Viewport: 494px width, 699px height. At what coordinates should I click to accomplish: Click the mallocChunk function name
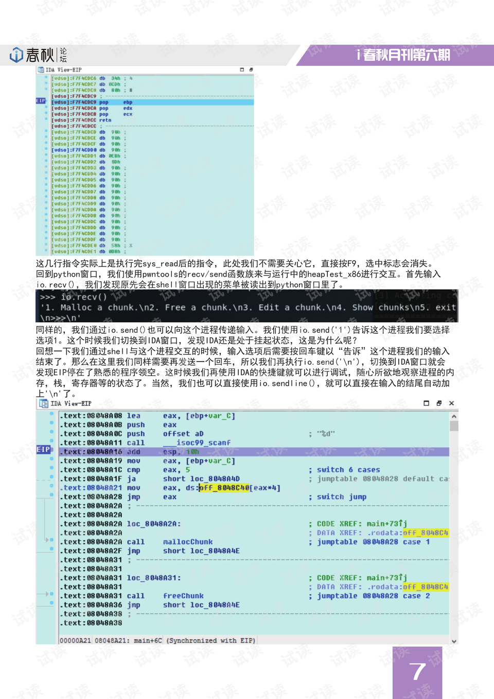pos(188,542)
